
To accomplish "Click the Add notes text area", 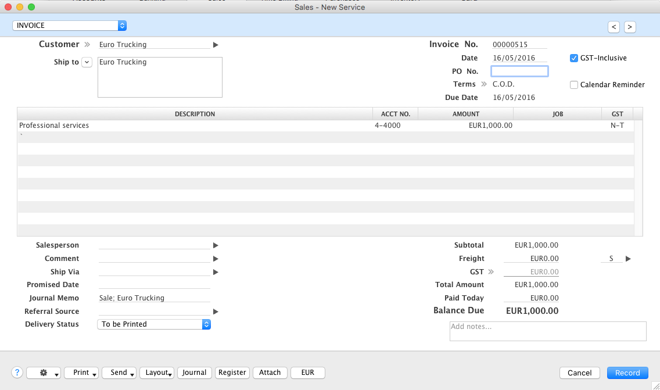I will click(x=548, y=331).
